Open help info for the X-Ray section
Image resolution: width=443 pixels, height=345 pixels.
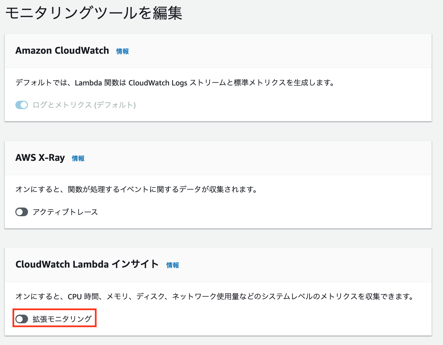(78, 159)
